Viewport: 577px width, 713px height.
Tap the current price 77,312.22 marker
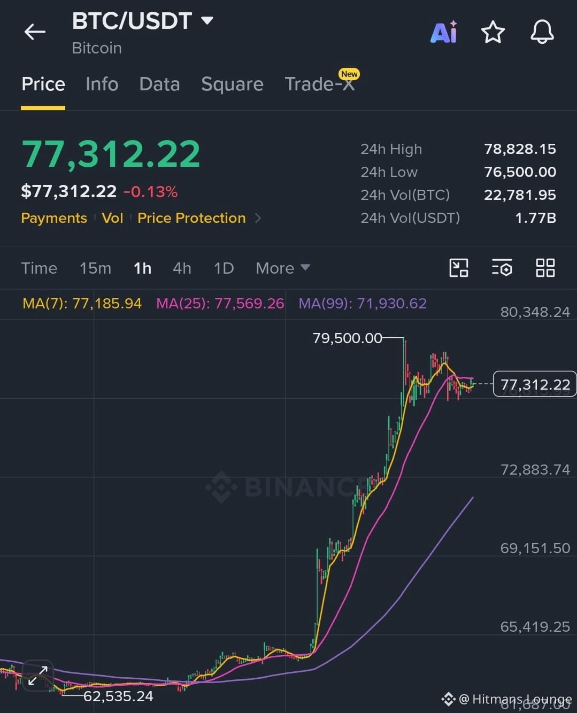[x=534, y=384]
